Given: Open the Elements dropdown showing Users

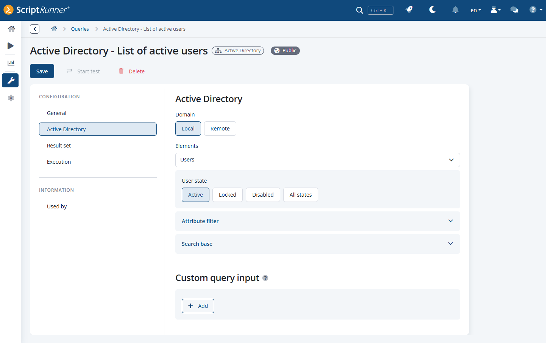Looking at the screenshot, I should 317,160.
